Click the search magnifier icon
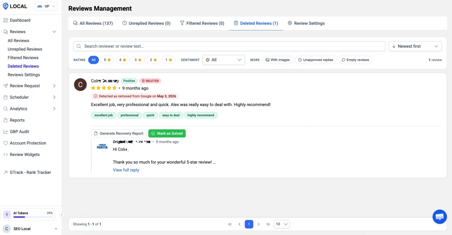This screenshot has width=452, height=235. click(x=79, y=46)
